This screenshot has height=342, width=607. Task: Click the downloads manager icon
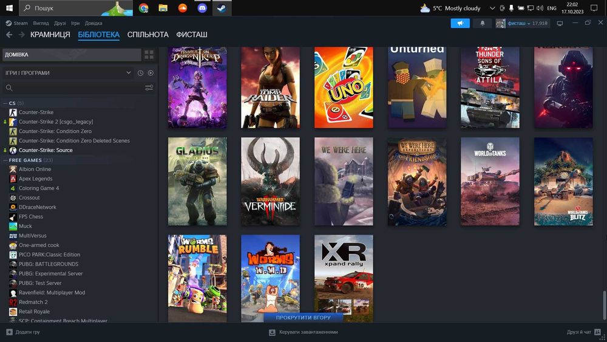[x=272, y=332]
